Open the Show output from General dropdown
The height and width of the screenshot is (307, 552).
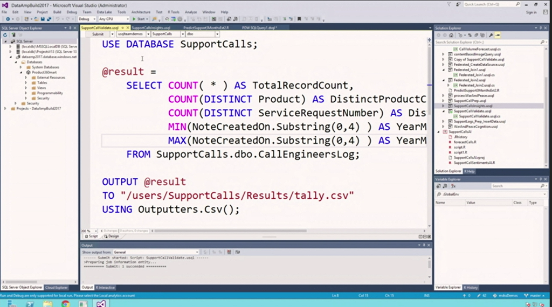156,252
